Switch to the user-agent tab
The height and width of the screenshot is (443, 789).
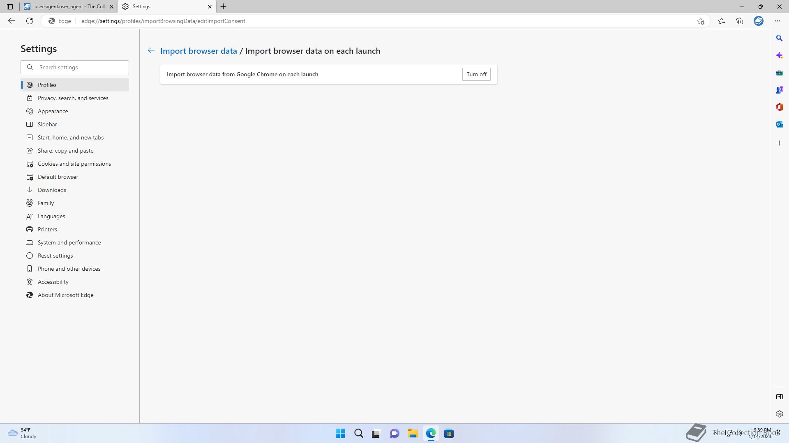click(x=68, y=7)
